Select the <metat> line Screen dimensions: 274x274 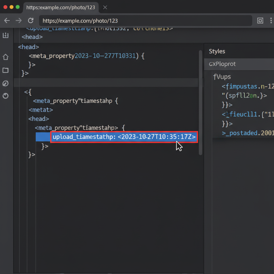tap(41, 110)
